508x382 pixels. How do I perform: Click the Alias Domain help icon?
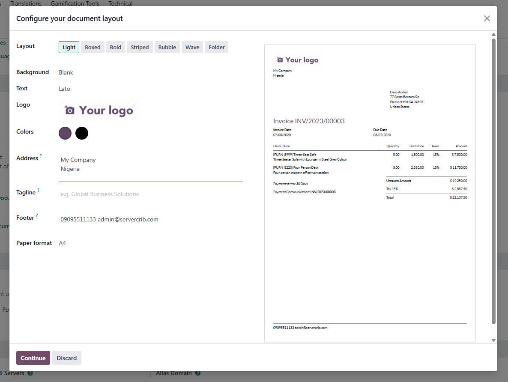(197, 373)
